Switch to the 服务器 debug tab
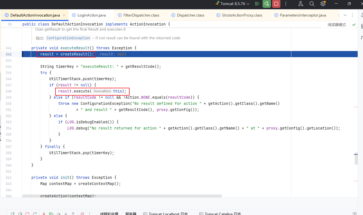363x215 pixels. point(131,214)
